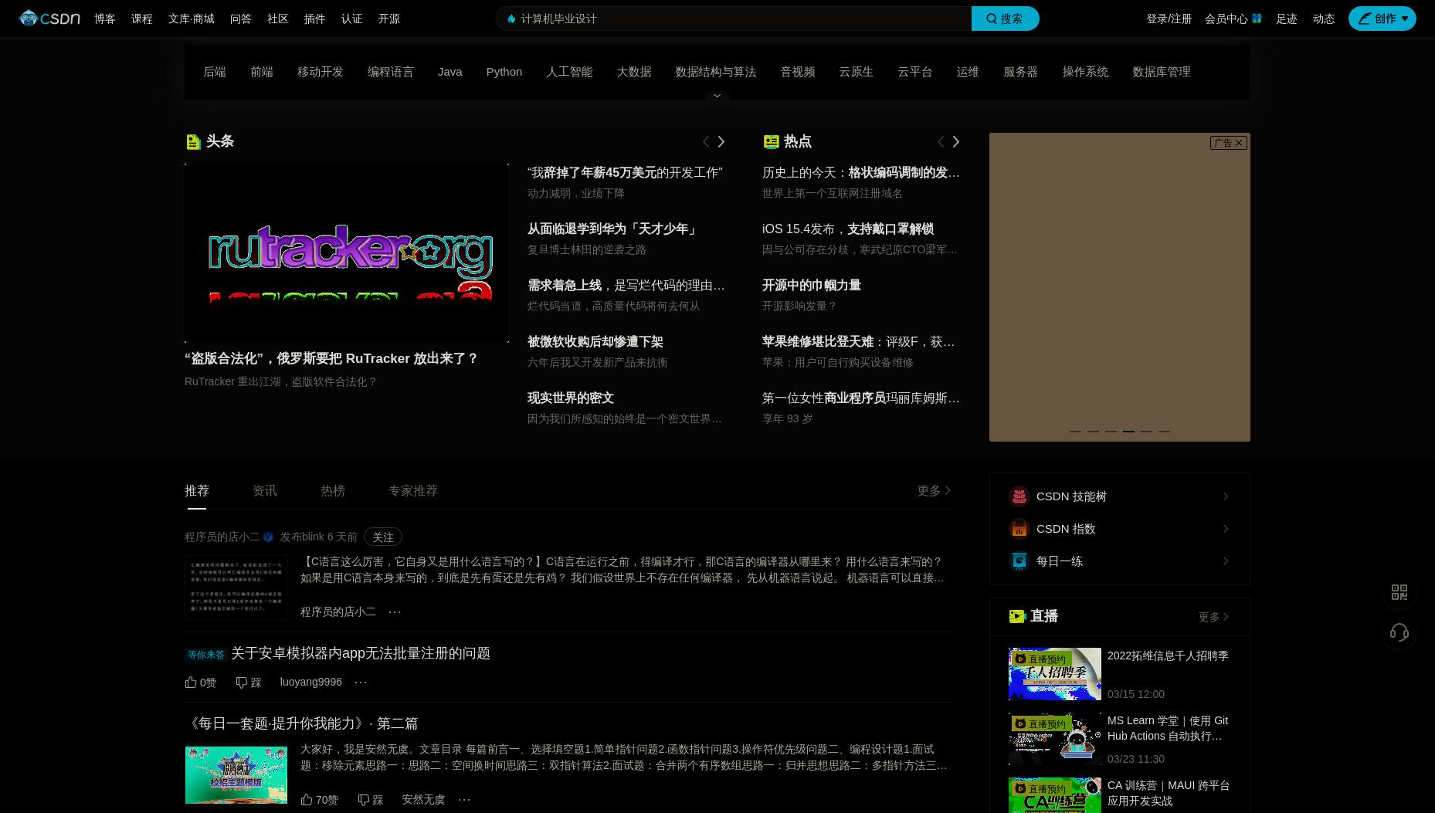1435x813 pixels.
Task: Go to previous 热点 arrow
Action: 940,141
